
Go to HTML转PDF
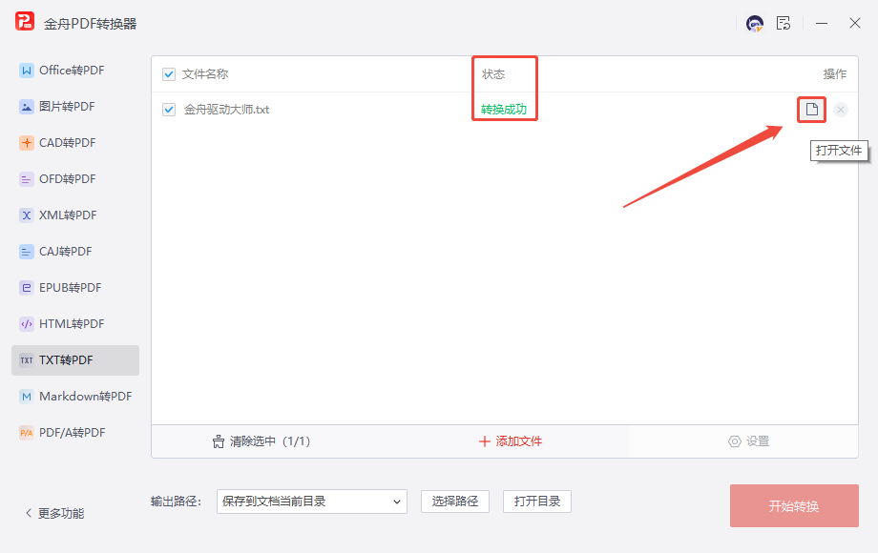[75, 324]
